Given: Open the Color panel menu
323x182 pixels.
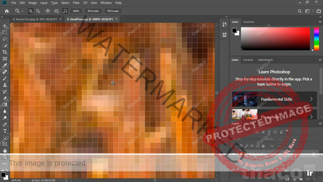Looking at the screenshot, I should [320, 22].
